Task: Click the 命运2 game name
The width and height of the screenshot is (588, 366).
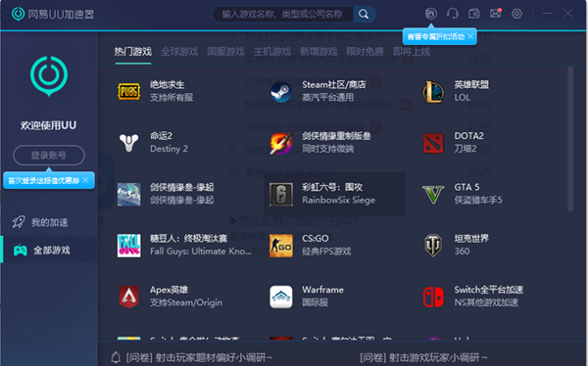Action: [162, 136]
